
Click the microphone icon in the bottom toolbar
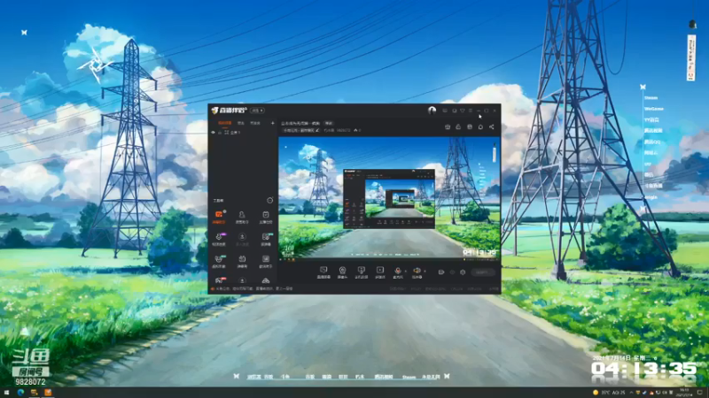[398, 272]
